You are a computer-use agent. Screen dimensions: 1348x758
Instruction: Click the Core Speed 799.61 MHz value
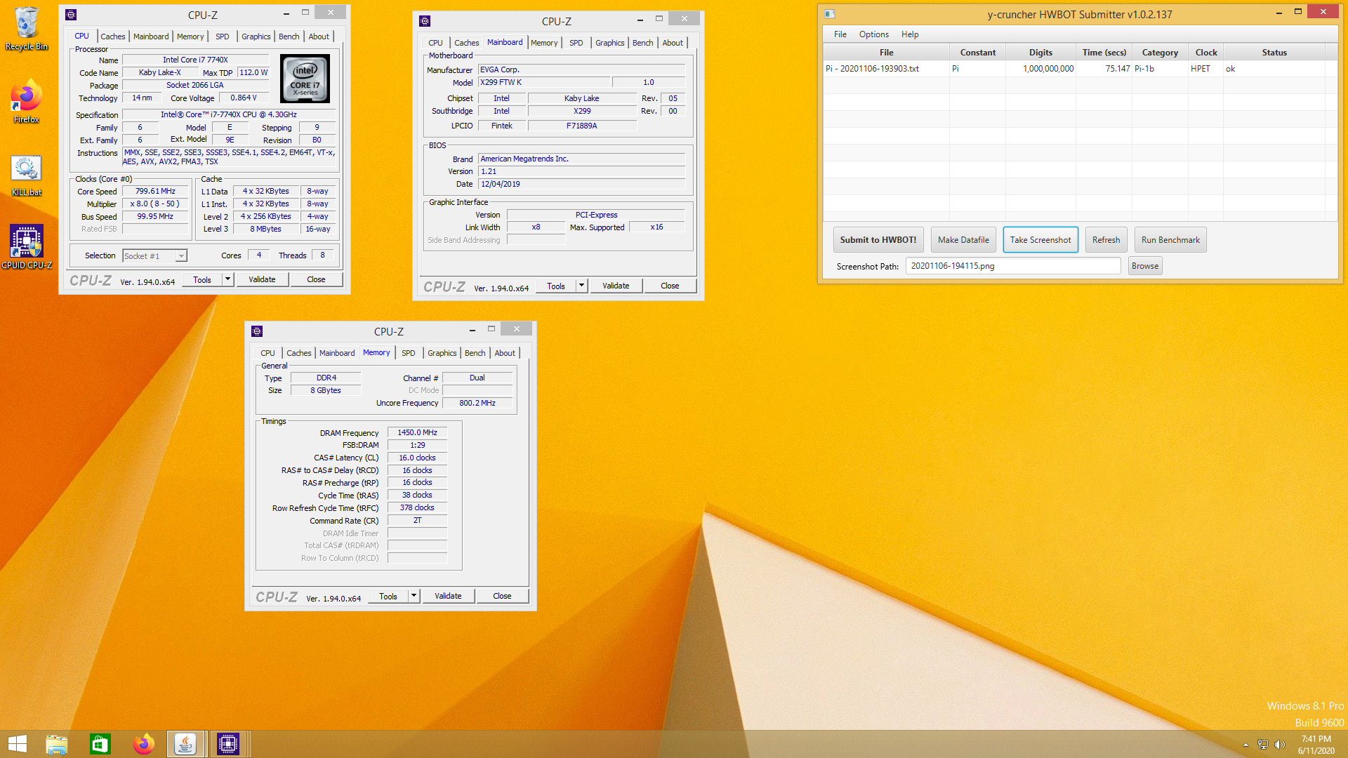(155, 191)
